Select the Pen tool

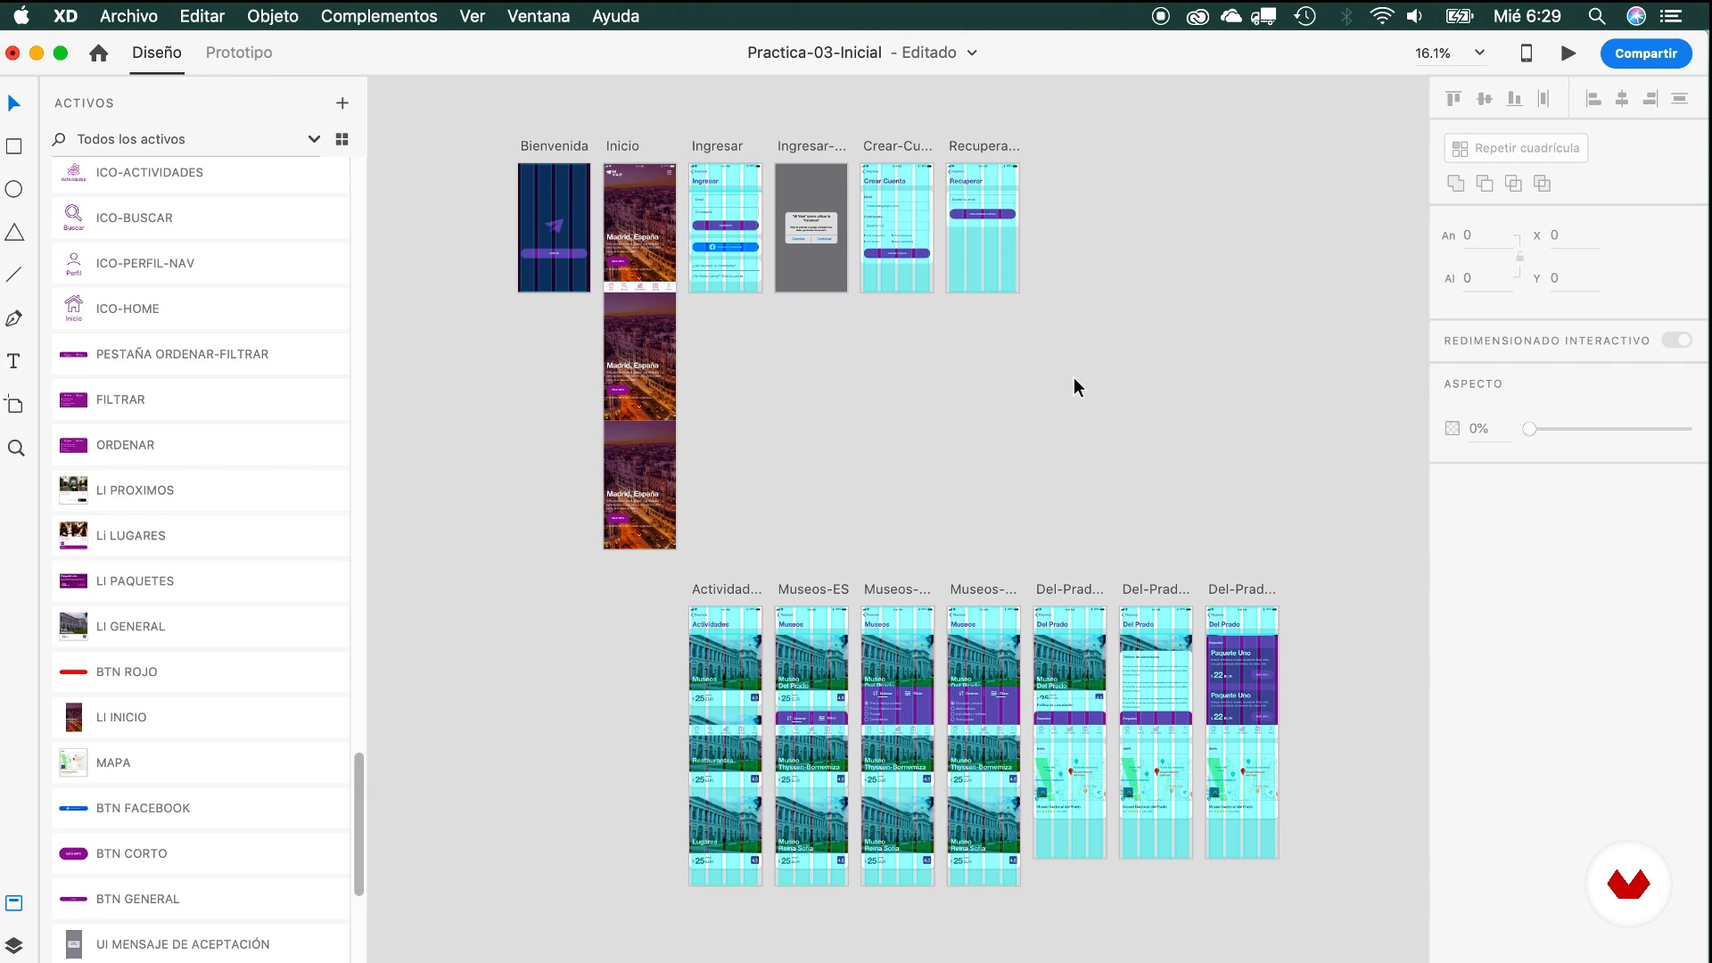click(14, 318)
